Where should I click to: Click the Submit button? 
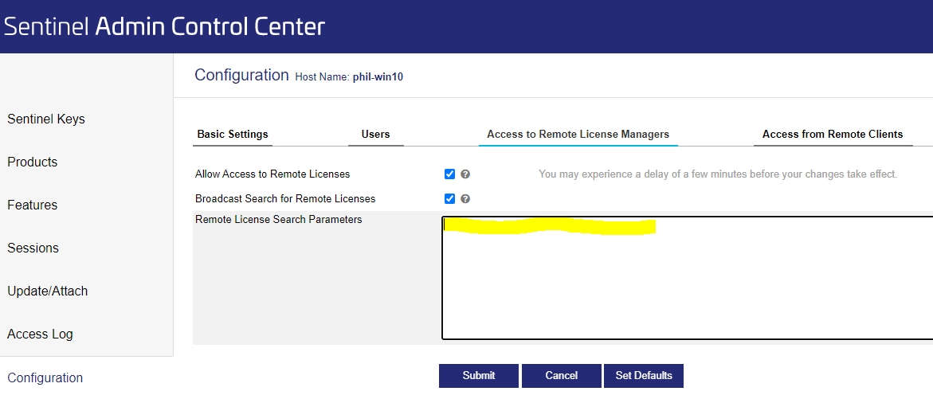479,376
